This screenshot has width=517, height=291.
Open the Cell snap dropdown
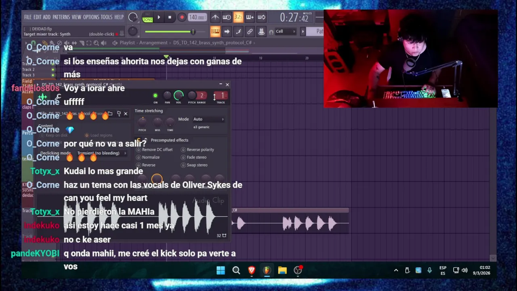[285, 32]
